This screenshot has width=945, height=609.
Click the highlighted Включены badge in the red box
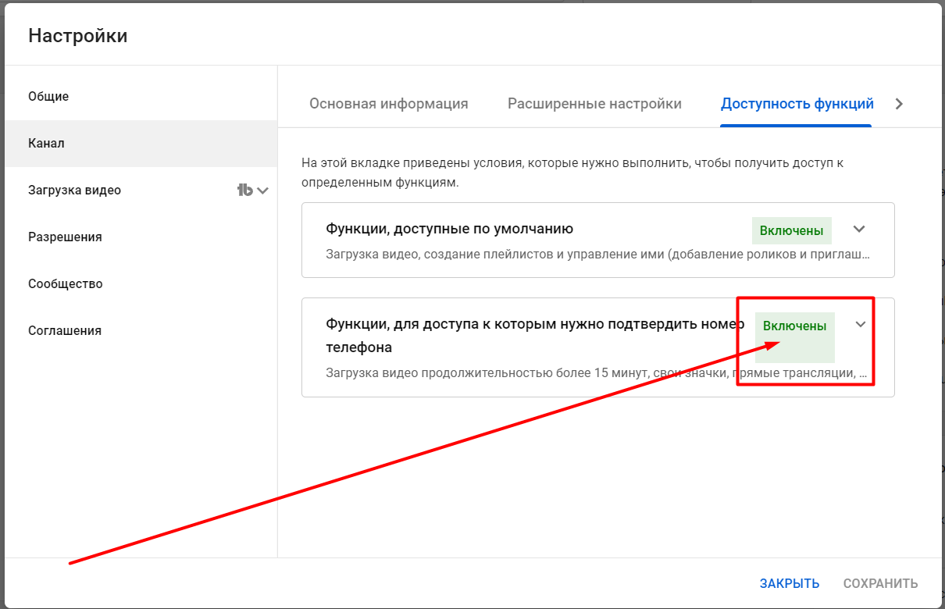[x=793, y=326]
